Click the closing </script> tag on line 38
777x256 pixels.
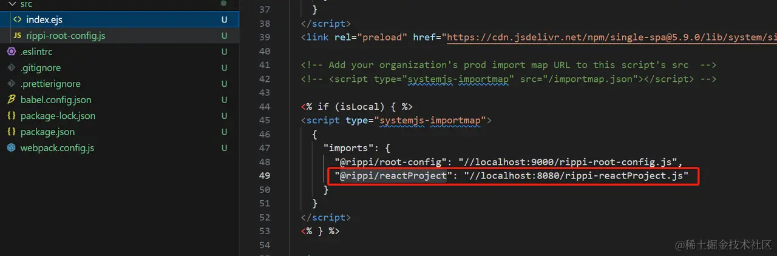coord(326,24)
